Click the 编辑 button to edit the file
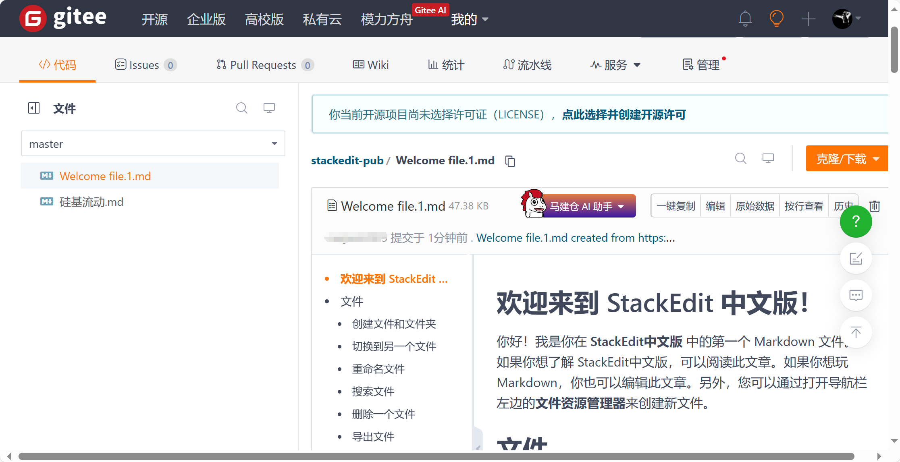 [x=715, y=206]
